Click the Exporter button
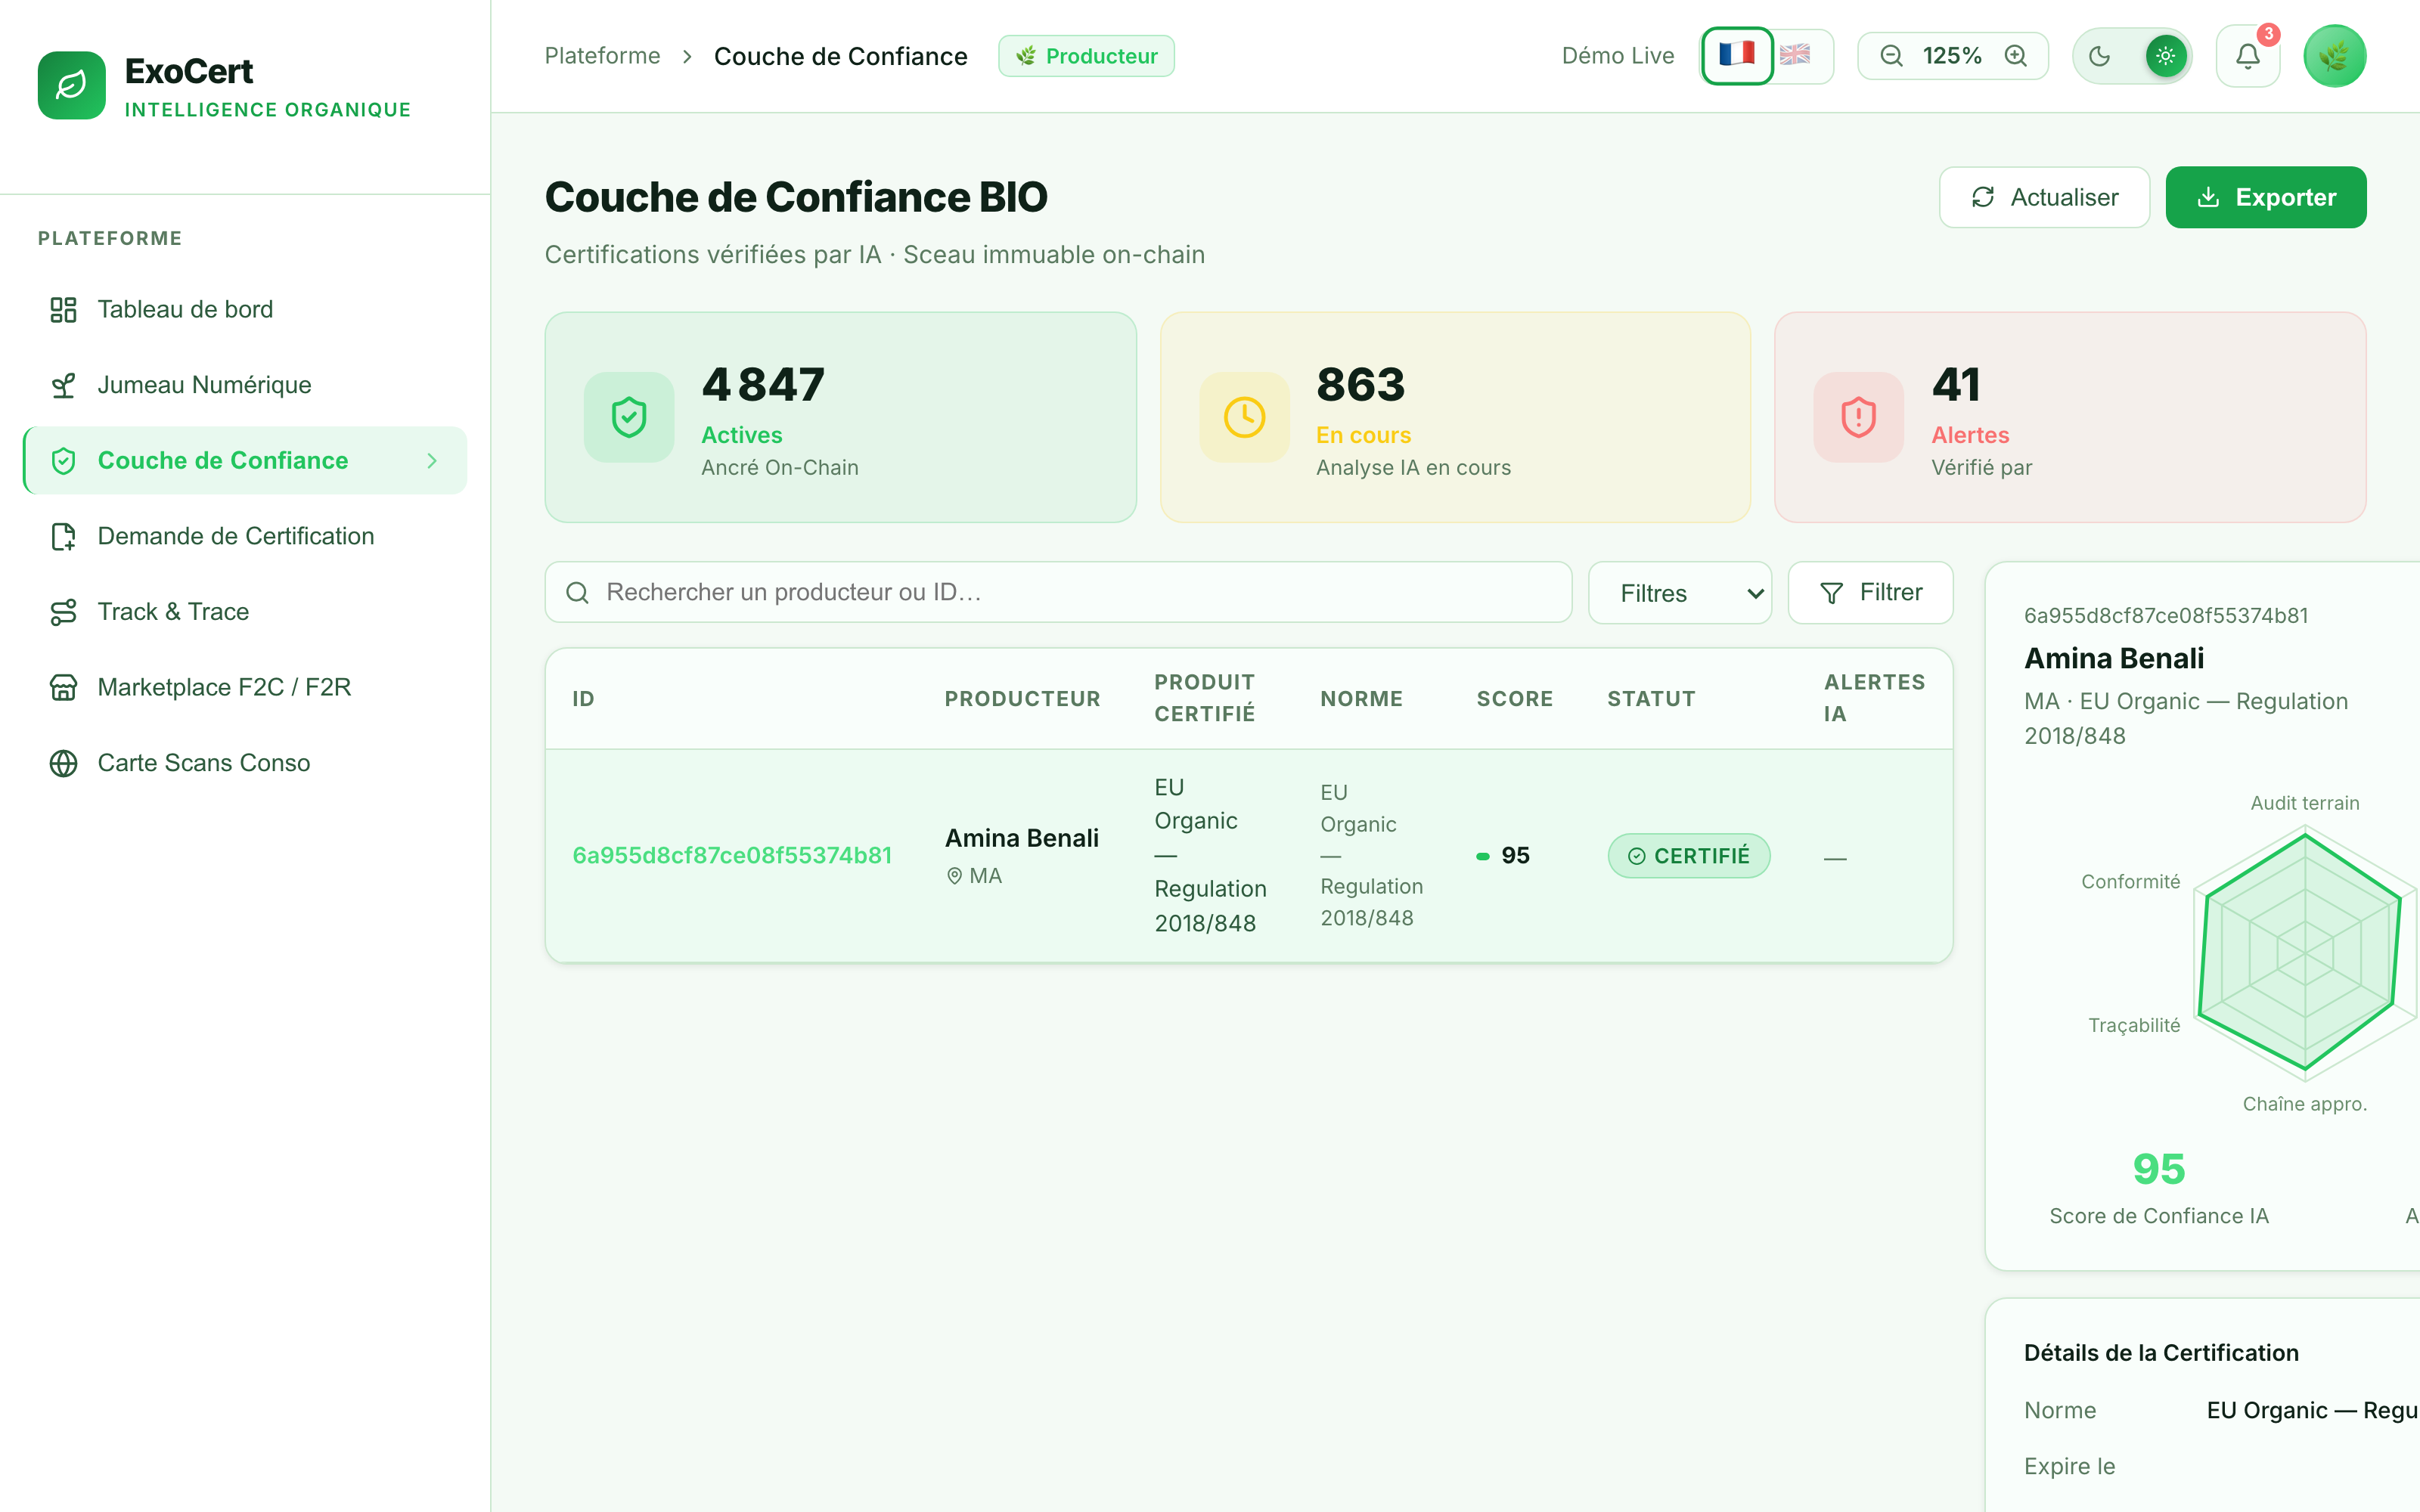Image resolution: width=2420 pixels, height=1512 pixels. point(2265,197)
